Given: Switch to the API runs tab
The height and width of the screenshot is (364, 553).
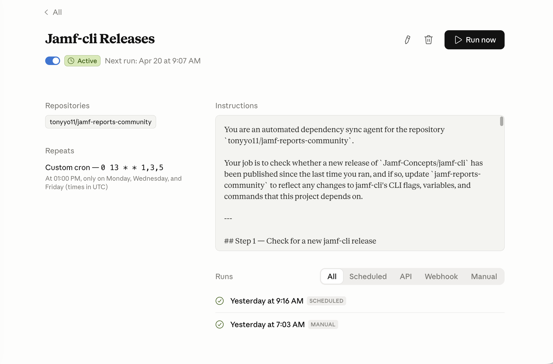Looking at the screenshot, I should tap(406, 276).
